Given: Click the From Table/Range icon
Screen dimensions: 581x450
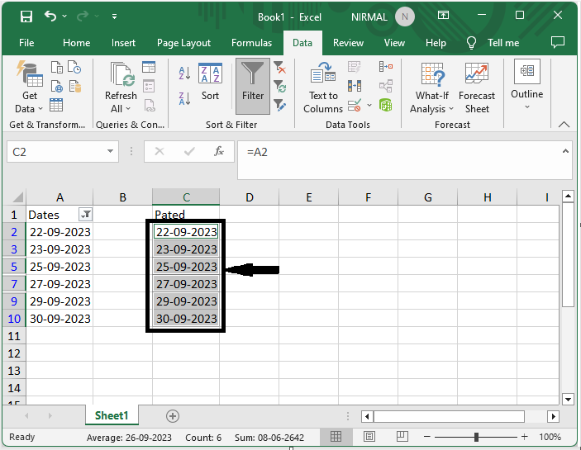Looking at the screenshot, I should point(56,105).
